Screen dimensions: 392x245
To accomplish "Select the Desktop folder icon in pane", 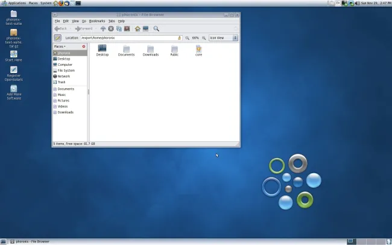I will click(x=103, y=50).
